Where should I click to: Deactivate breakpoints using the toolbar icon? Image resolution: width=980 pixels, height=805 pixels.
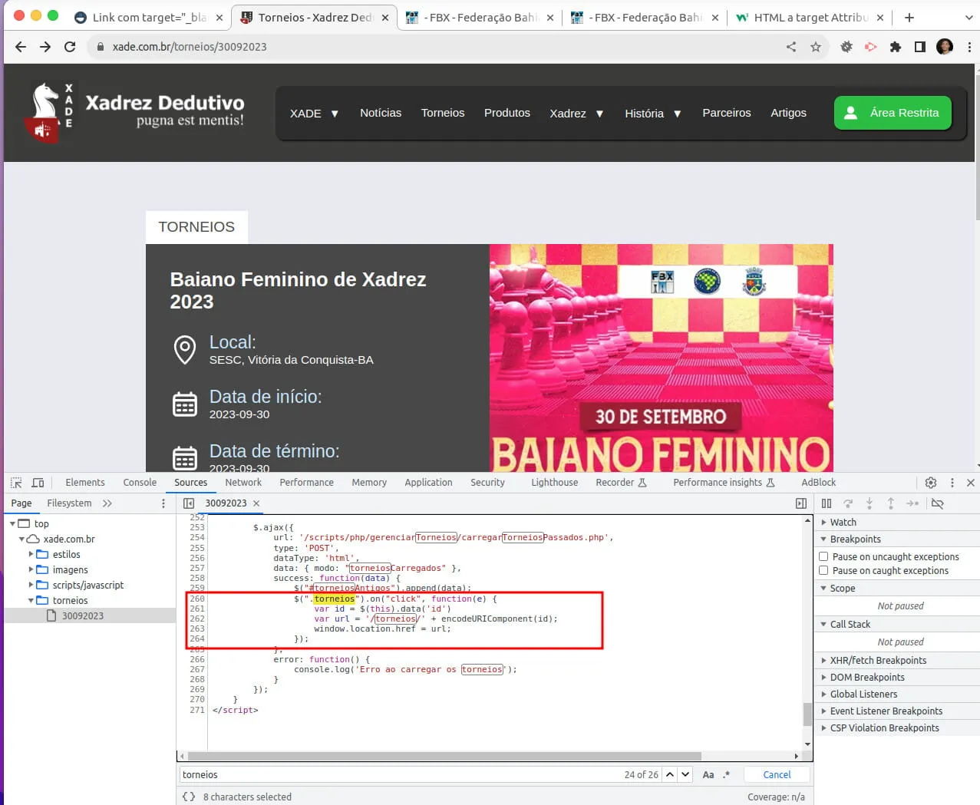(937, 503)
